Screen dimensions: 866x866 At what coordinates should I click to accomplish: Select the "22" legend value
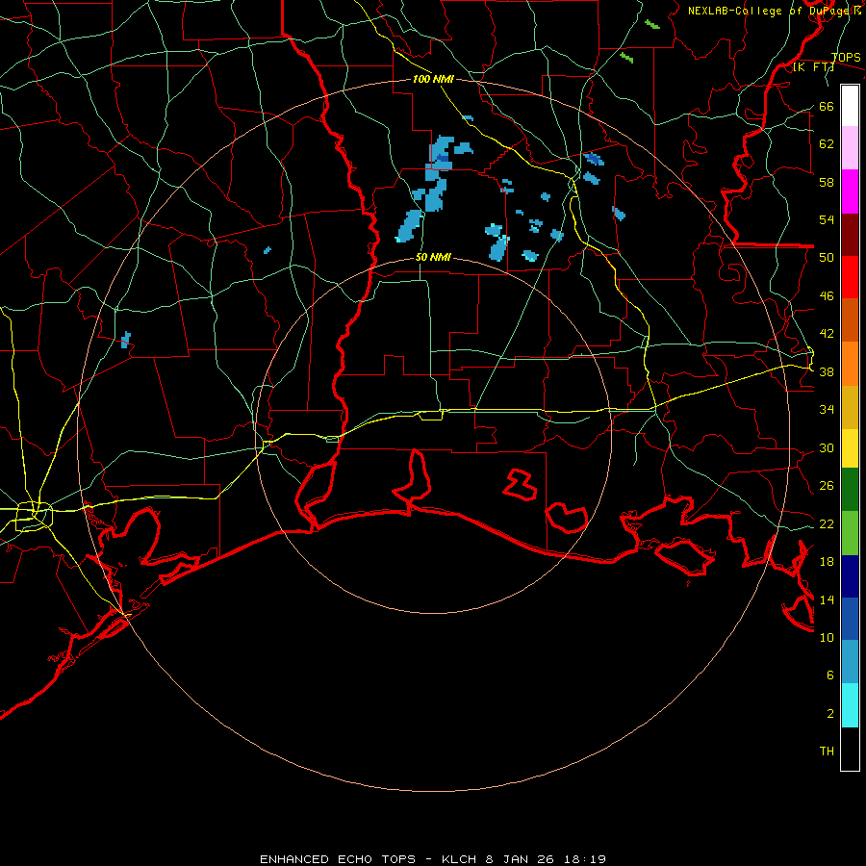point(827,524)
